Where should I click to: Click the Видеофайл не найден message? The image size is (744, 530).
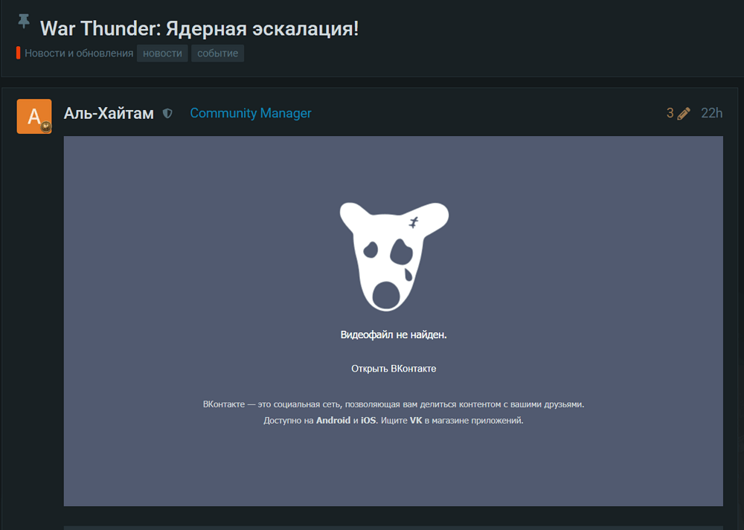[x=394, y=335]
